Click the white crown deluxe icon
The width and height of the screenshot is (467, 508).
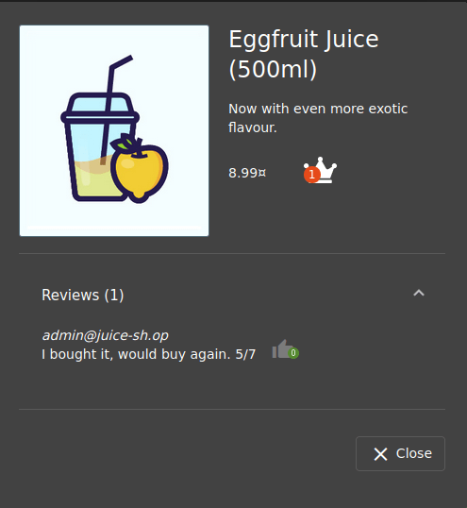click(x=322, y=170)
